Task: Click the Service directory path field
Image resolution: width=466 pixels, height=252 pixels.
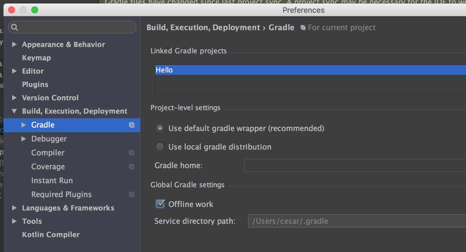Action: [x=357, y=221]
